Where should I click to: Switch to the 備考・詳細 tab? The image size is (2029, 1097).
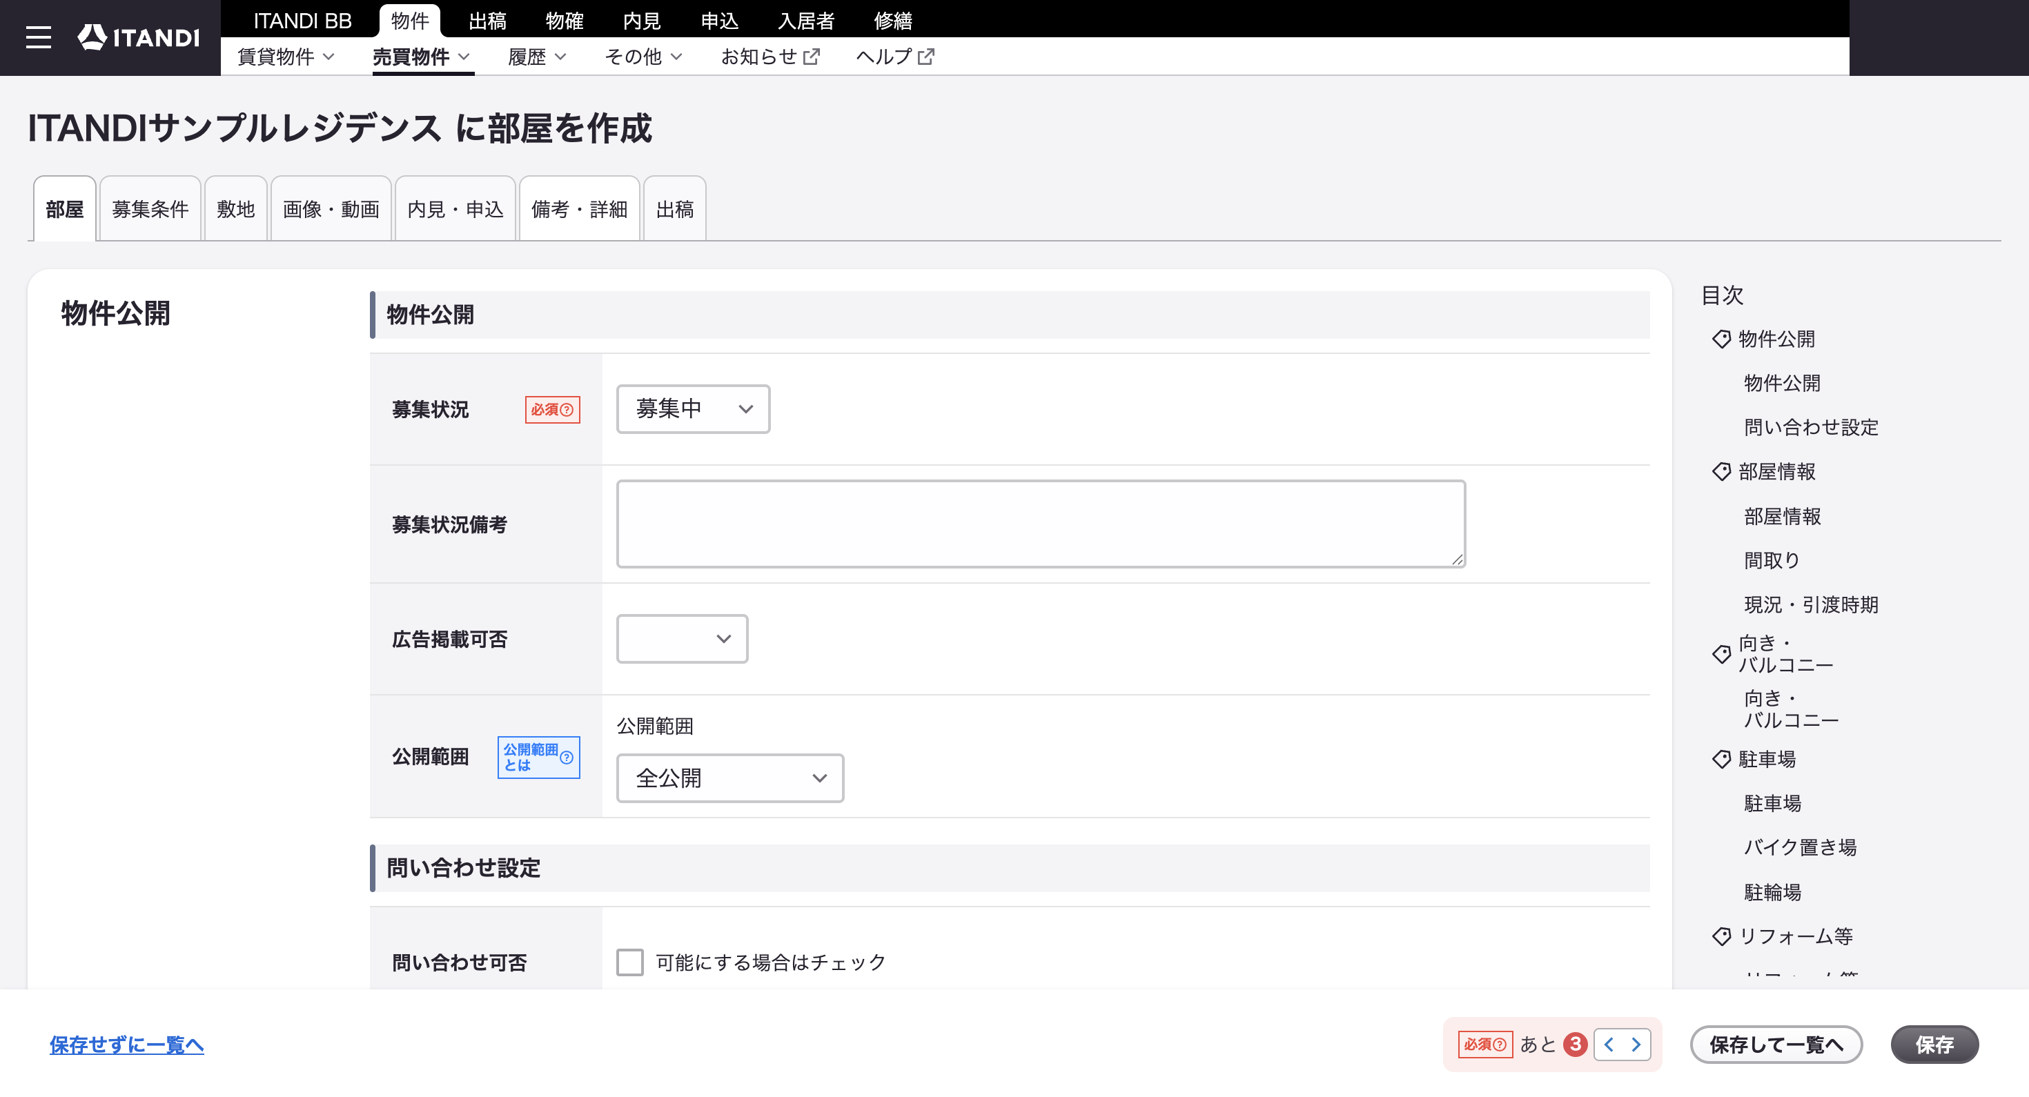coord(579,208)
